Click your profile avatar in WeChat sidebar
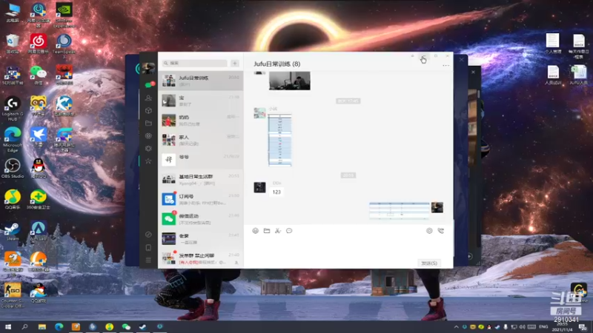 coord(148,68)
